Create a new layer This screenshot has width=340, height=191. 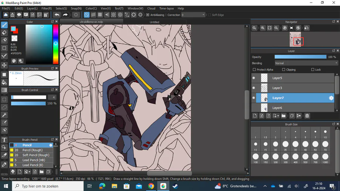255,116
